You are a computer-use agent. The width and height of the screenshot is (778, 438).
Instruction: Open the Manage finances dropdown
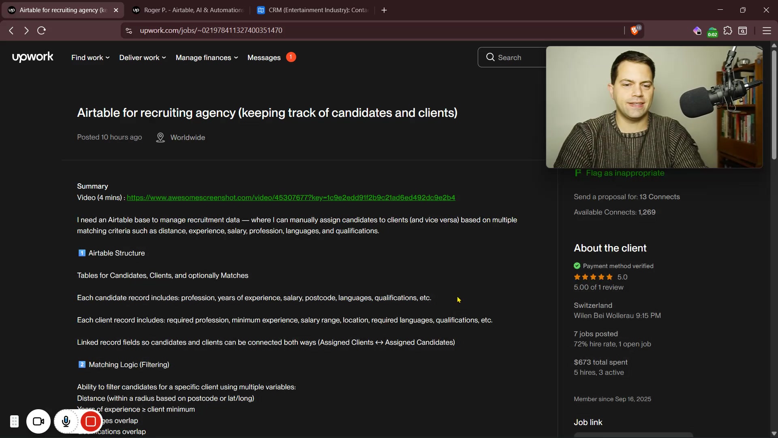coord(207,58)
